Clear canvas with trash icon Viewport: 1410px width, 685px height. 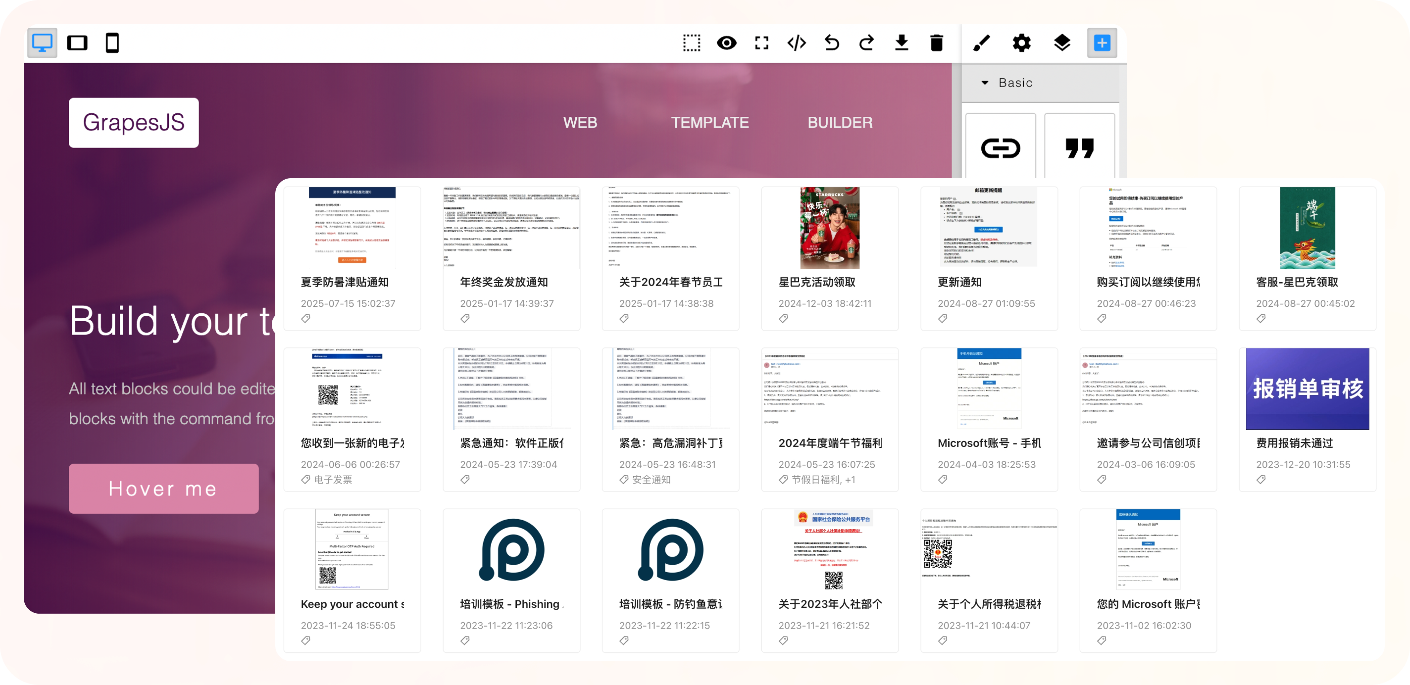click(937, 43)
